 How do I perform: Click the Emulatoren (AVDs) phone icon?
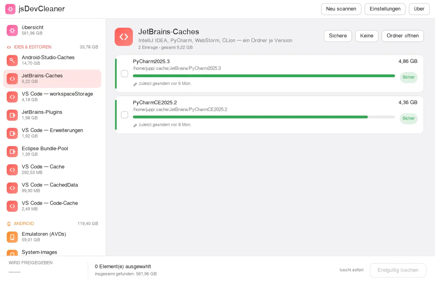[12, 237]
